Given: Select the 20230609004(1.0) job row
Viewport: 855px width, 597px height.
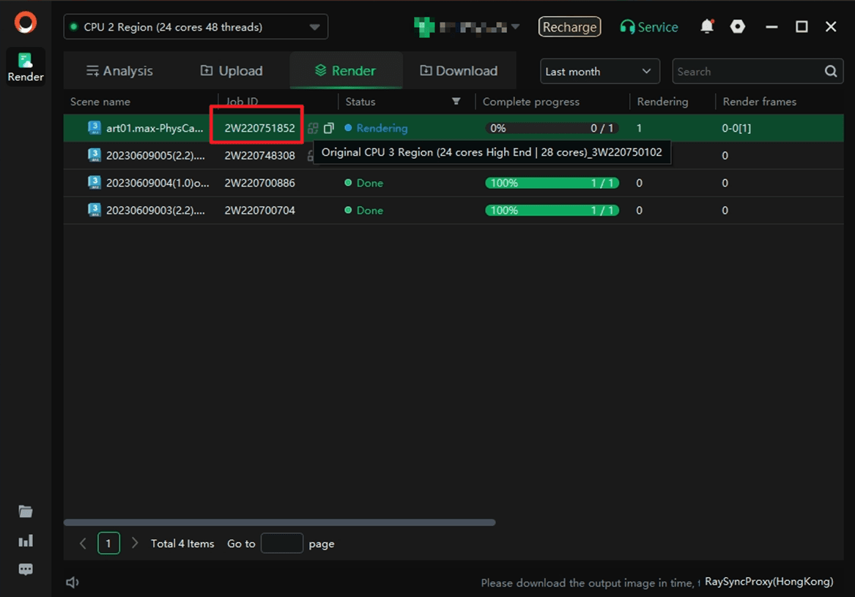Looking at the screenshot, I should 158,183.
